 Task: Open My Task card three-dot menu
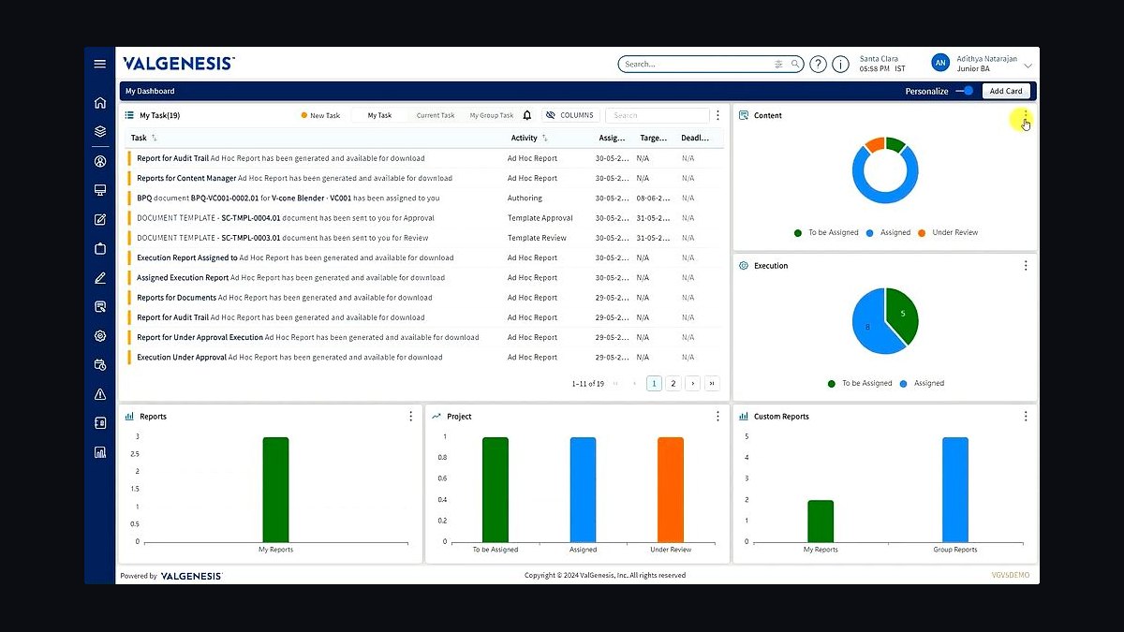[718, 115]
